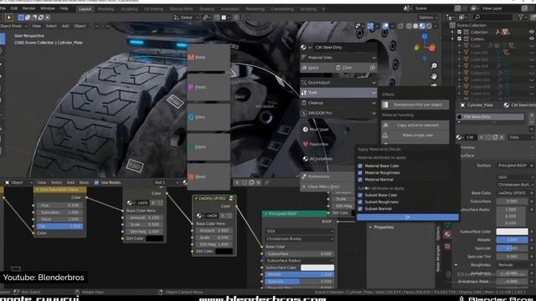This screenshot has width=536, height=301.
Task: Click the outliner search magnifier icon
Action: tap(477, 17)
